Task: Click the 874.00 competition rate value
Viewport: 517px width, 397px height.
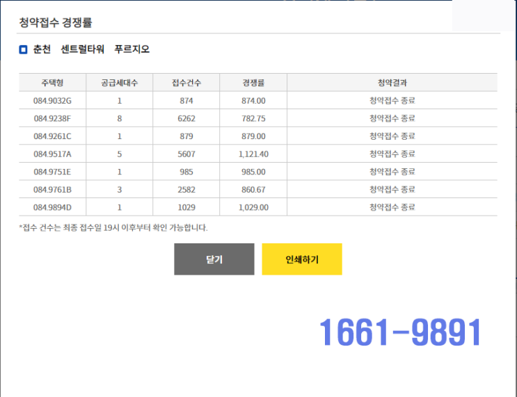Action: 253,101
